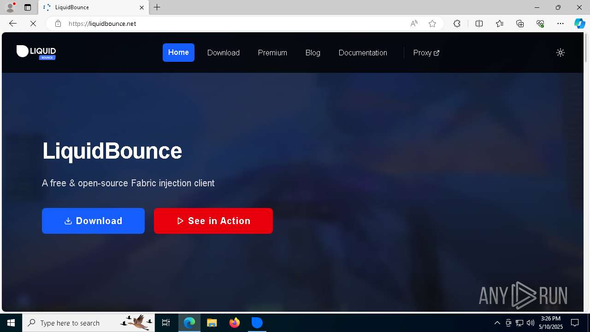Go back with the browser back arrow

tap(13, 24)
